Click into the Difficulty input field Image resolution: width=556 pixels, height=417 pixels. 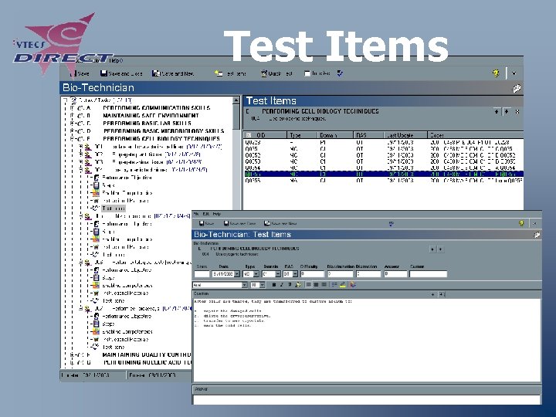click(x=312, y=274)
